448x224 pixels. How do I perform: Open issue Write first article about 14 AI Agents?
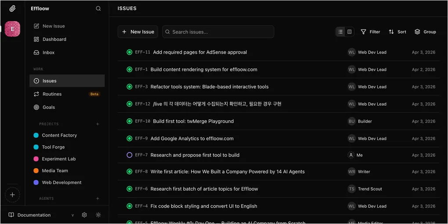pos(228,171)
